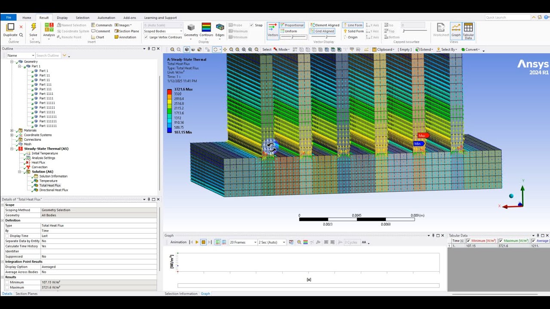Click the Max probe label in viewport
Screen dimensions: 550x309
click(x=423, y=136)
